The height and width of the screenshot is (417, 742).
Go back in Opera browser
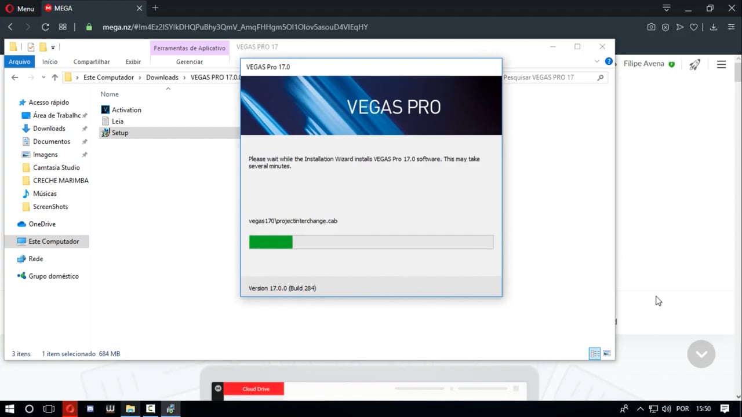point(10,27)
